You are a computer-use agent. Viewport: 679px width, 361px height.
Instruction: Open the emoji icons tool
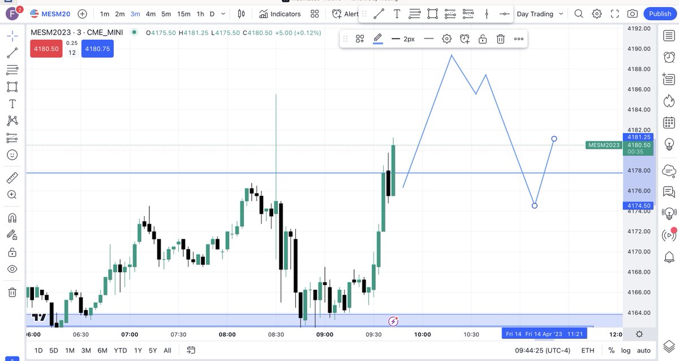pos(12,154)
